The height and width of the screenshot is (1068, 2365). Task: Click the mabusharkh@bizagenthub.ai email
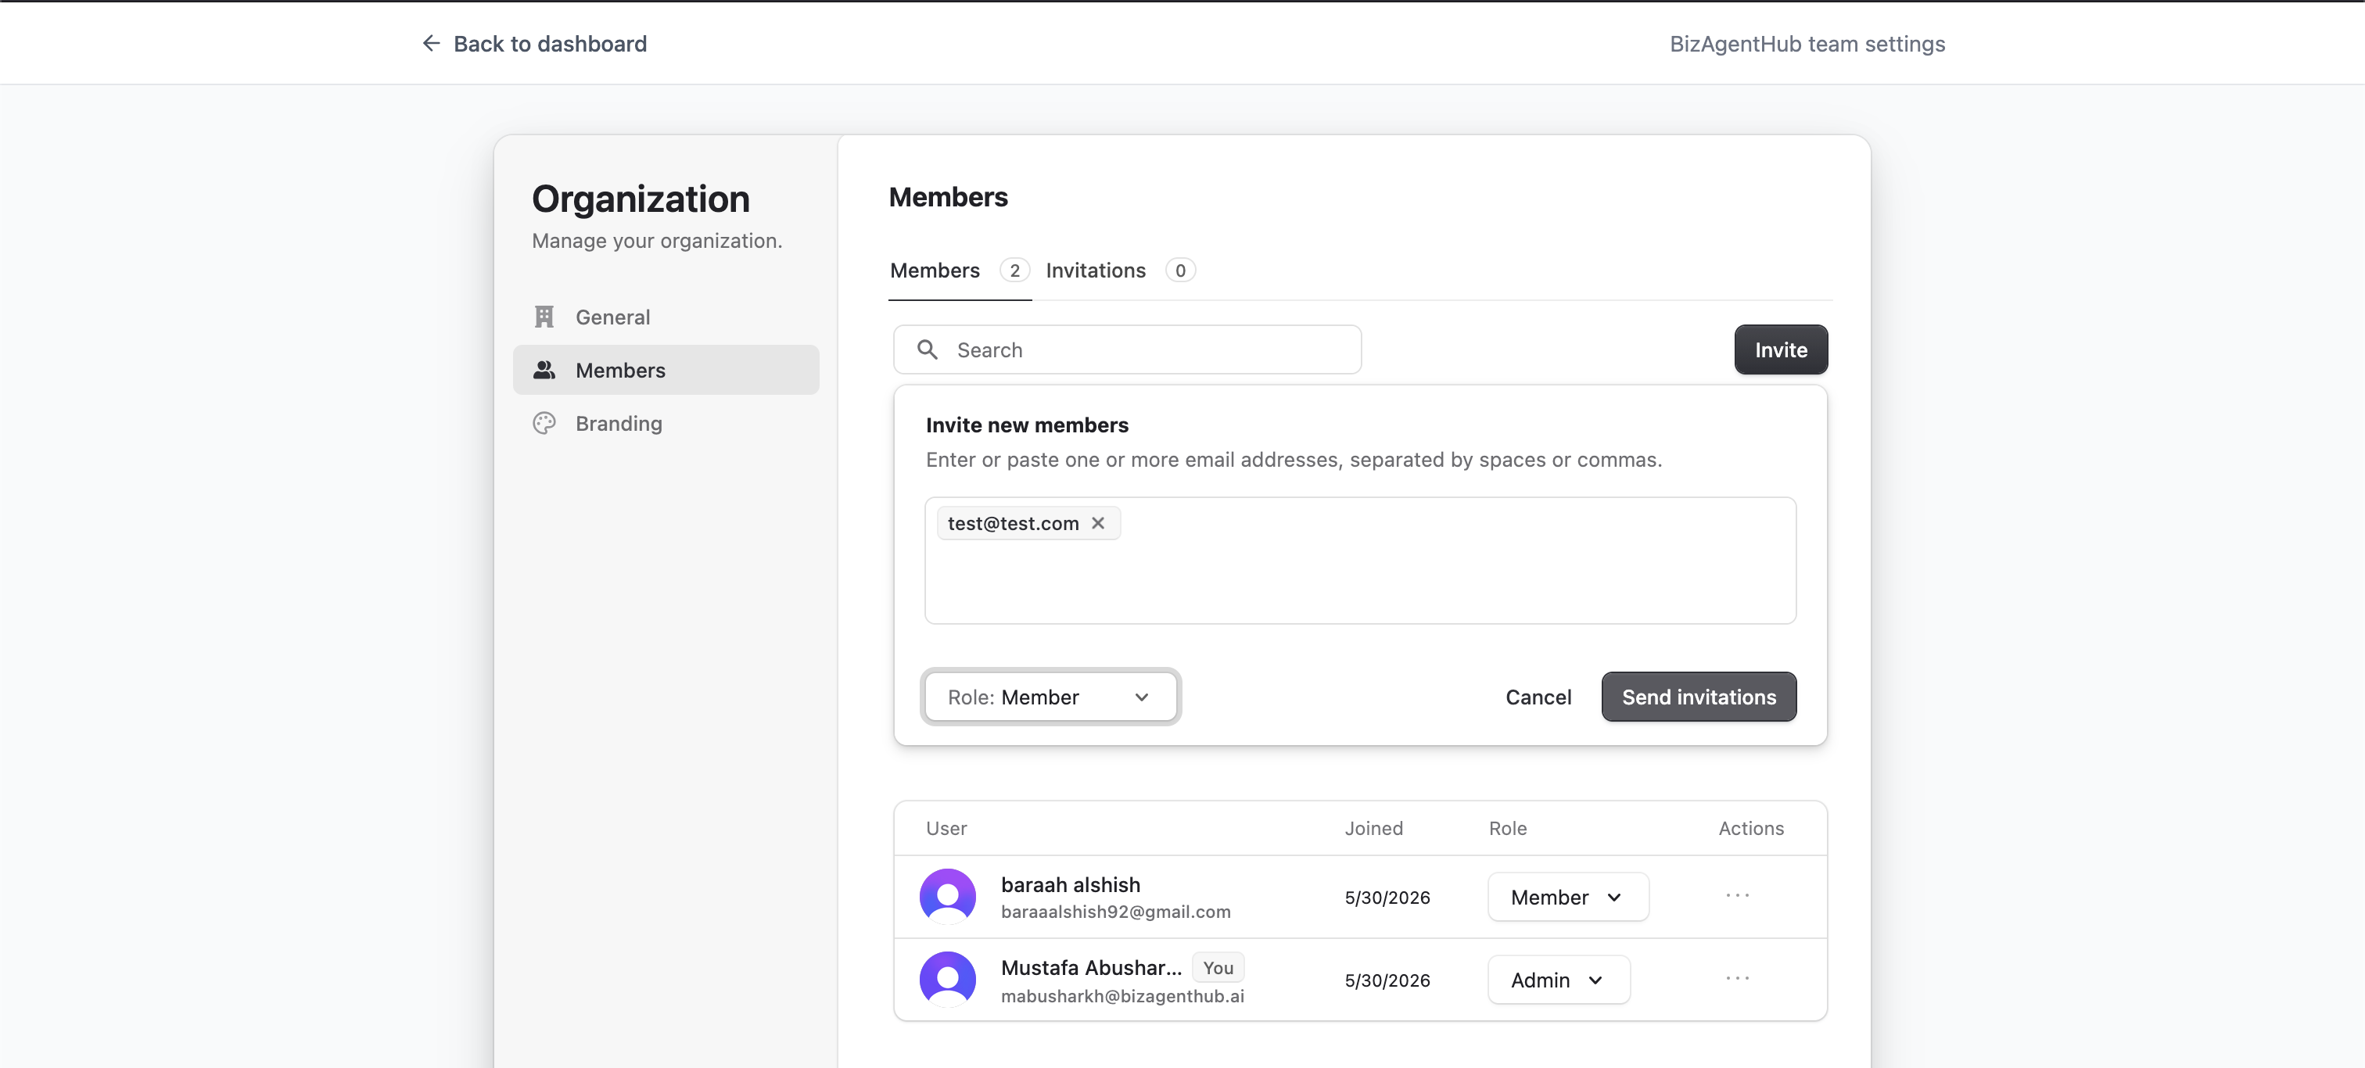[x=1122, y=995]
